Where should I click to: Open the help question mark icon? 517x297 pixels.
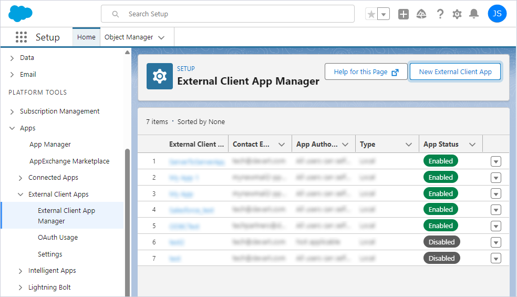tap(440, 14)
